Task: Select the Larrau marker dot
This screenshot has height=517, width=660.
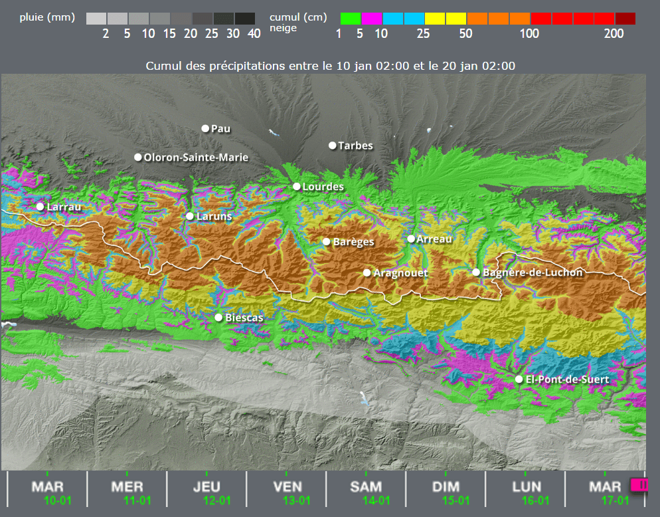Action: coord(40,207)
